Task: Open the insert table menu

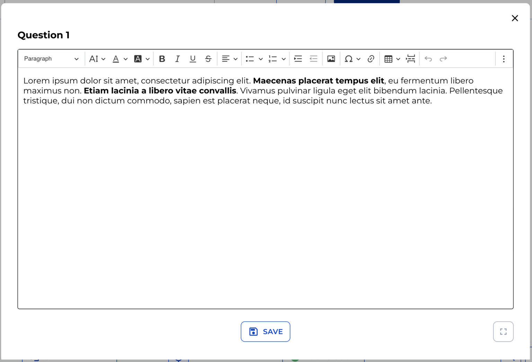Action: (392, 59)
